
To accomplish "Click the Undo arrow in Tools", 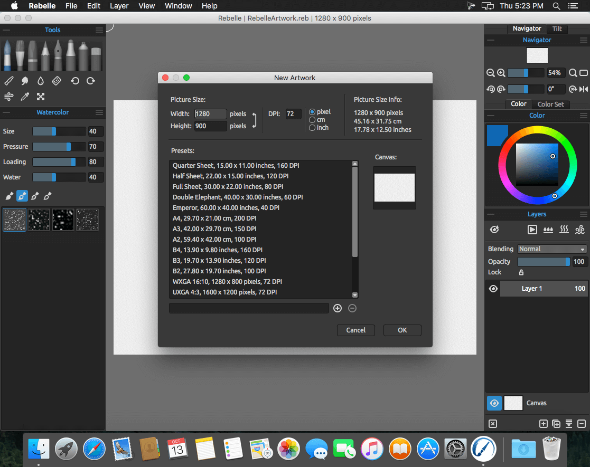I will click(x=75, y=81).
